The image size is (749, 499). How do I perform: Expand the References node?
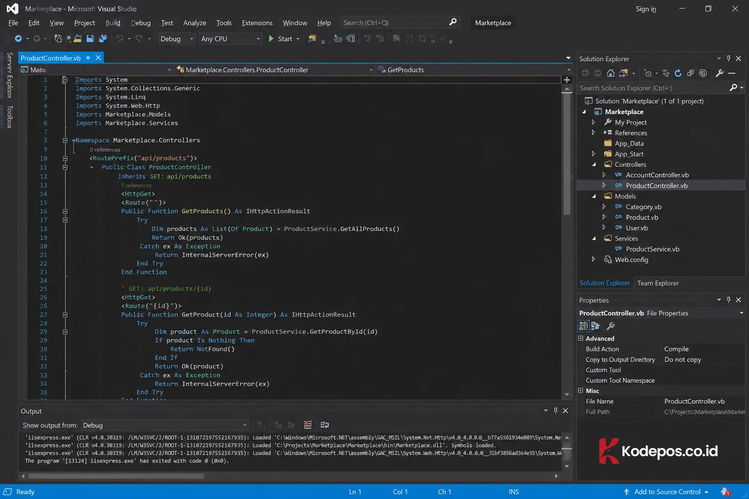[593, 133]
